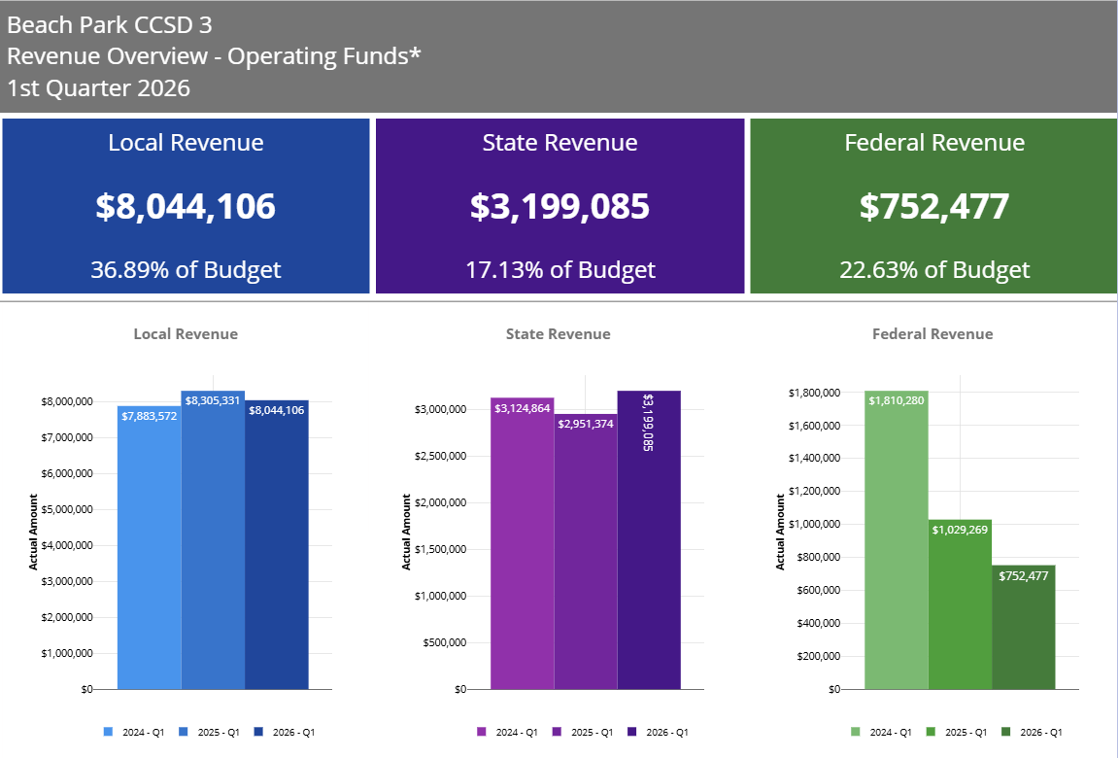Open the Local Revenue summary card

(x=186, y=205)
